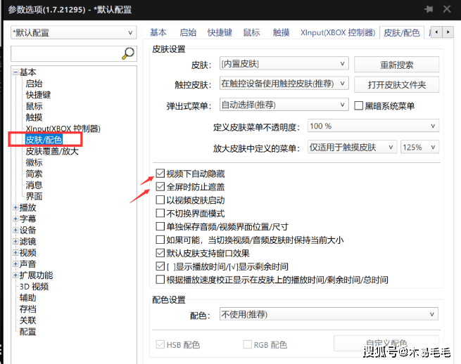
Task: Enable 根据播放速度校正显示 checkbox
Action: (x=160, y=280)
